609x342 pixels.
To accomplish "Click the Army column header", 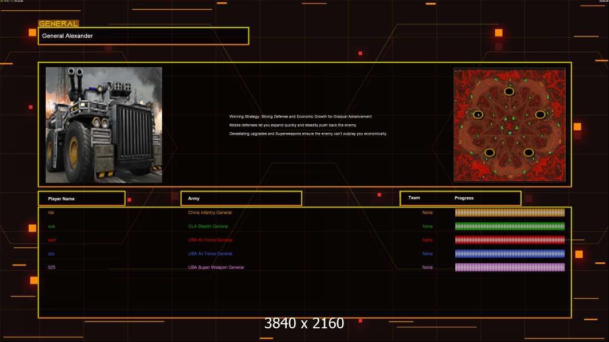I will 241,198.
